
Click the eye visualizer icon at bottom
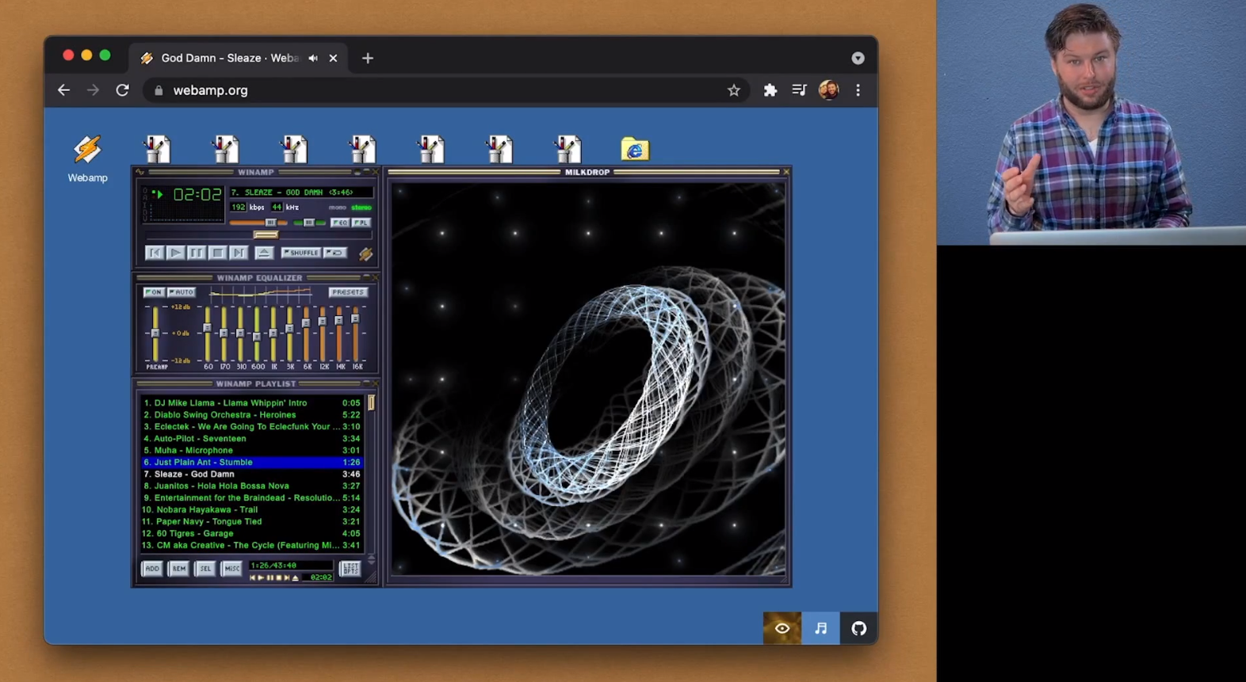(x=782, y=628)
